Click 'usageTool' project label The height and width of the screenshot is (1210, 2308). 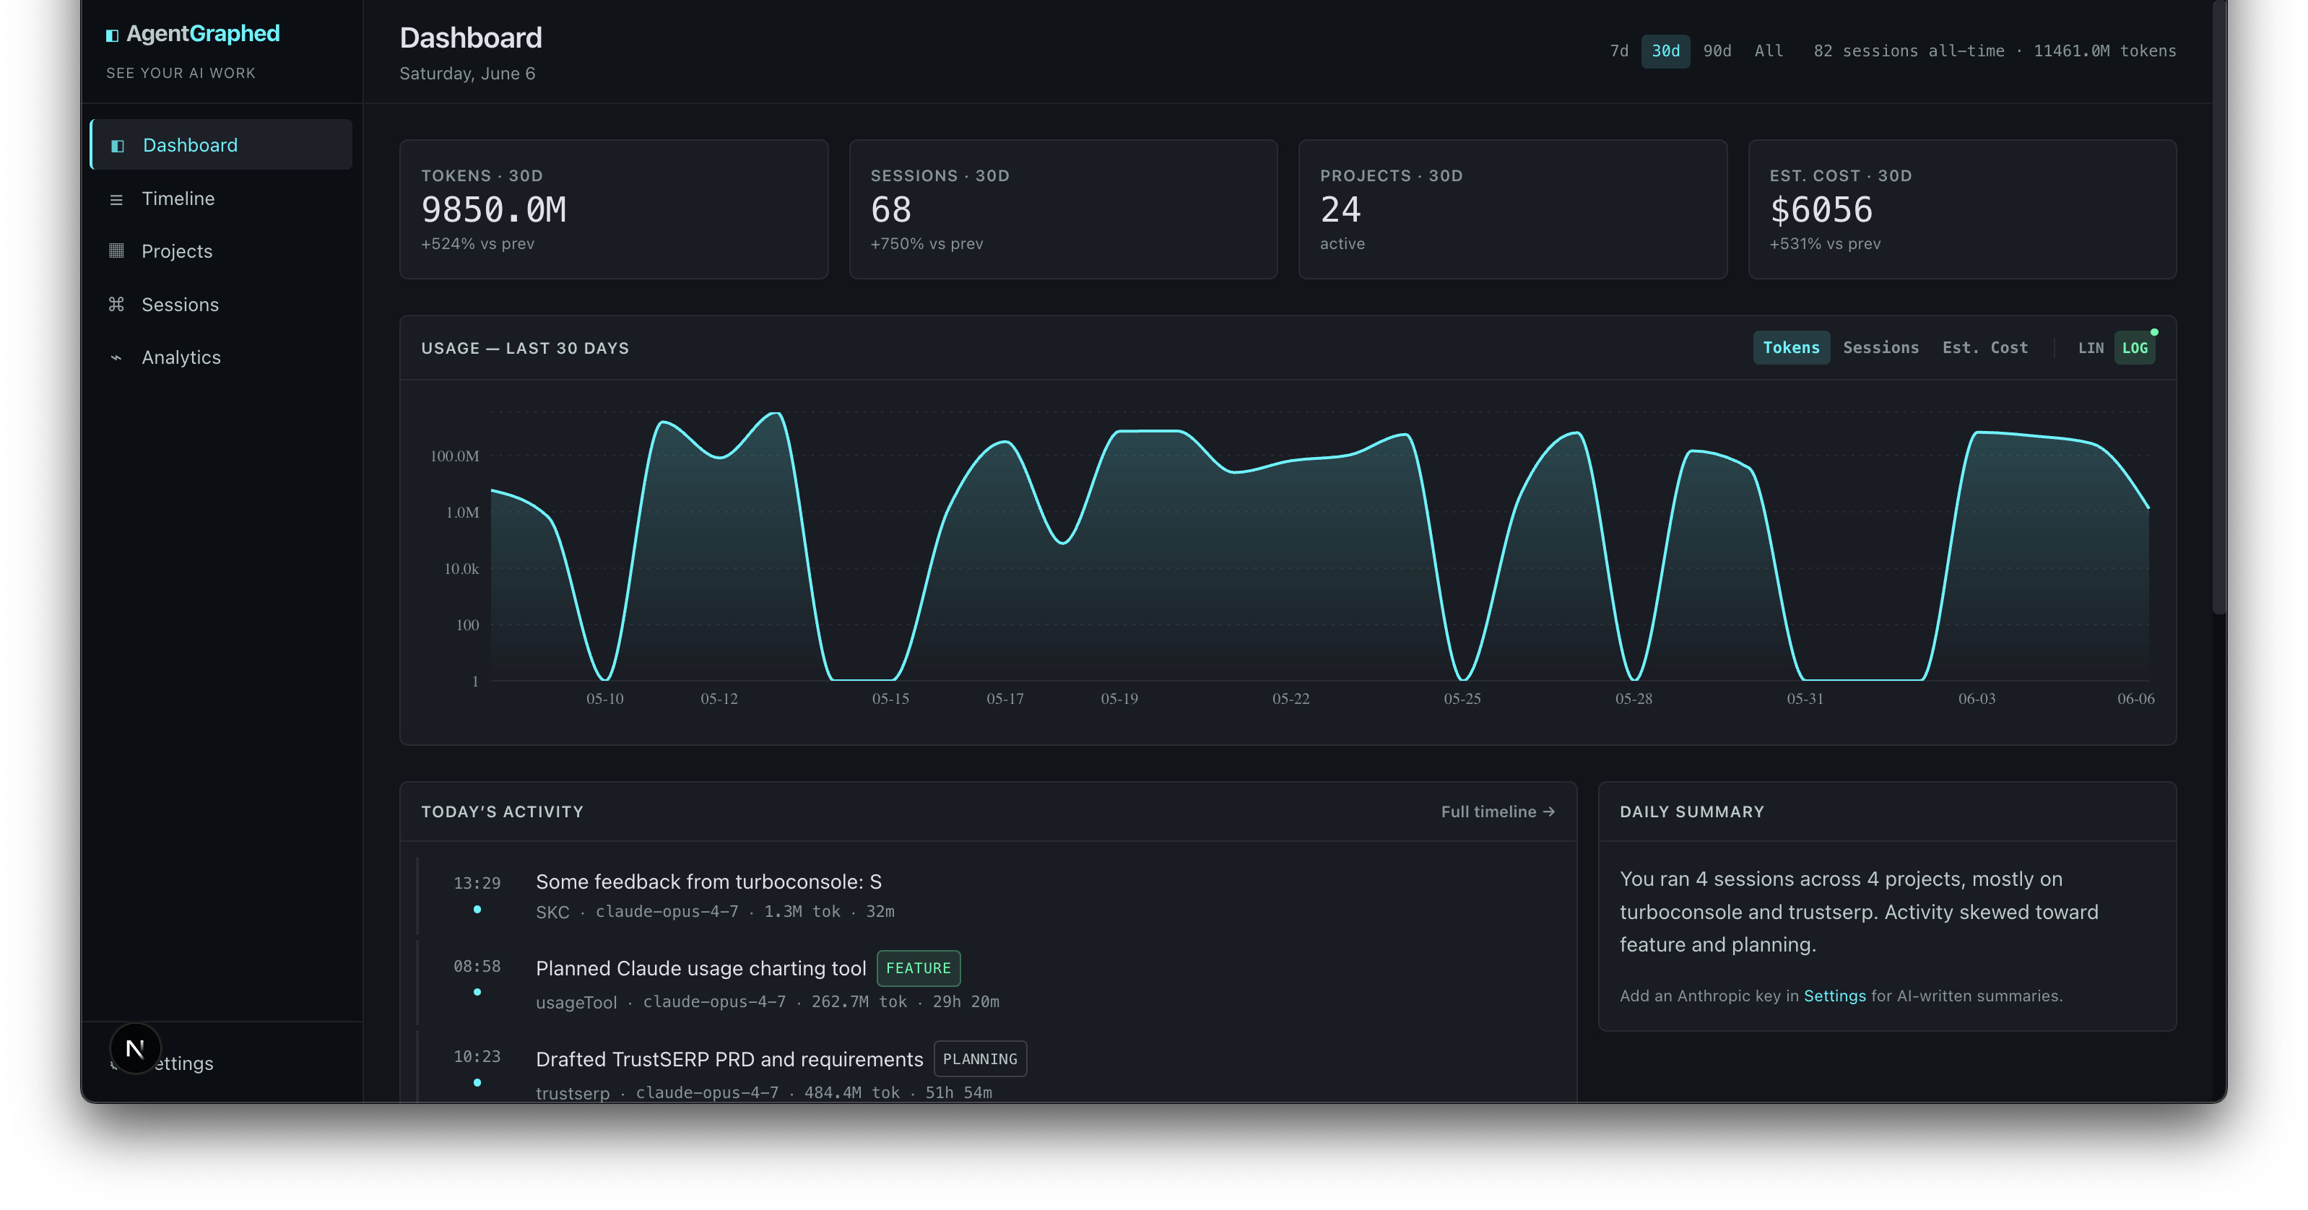(x=576, y=1002)
